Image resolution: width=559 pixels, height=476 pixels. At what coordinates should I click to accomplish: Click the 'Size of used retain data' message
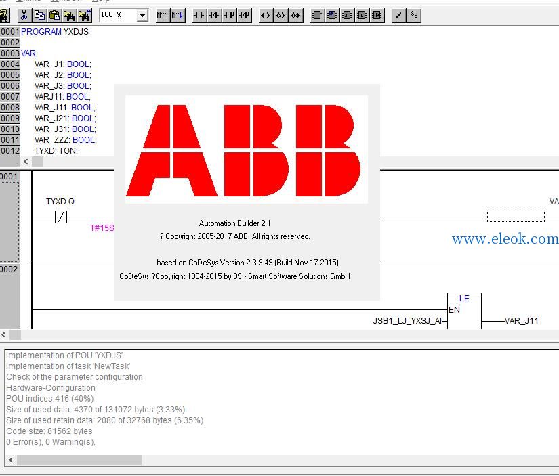point(105,420)
